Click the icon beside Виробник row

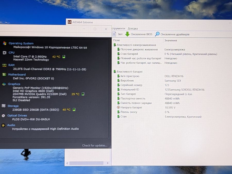coord(119,80)
